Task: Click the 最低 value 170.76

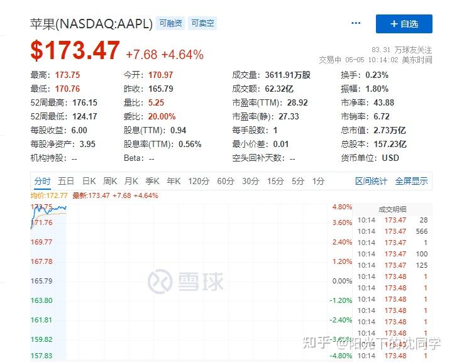Action: (67, 89)
